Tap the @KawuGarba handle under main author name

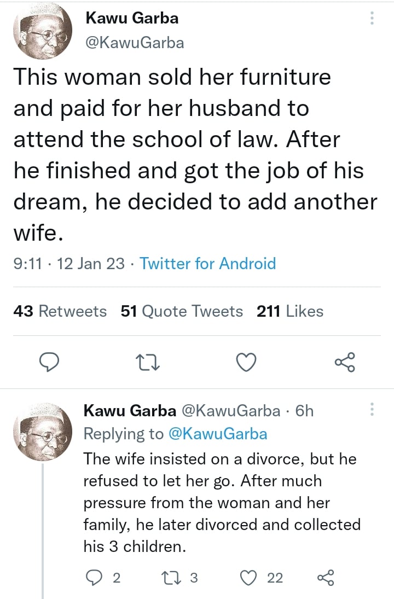point(135,42)
